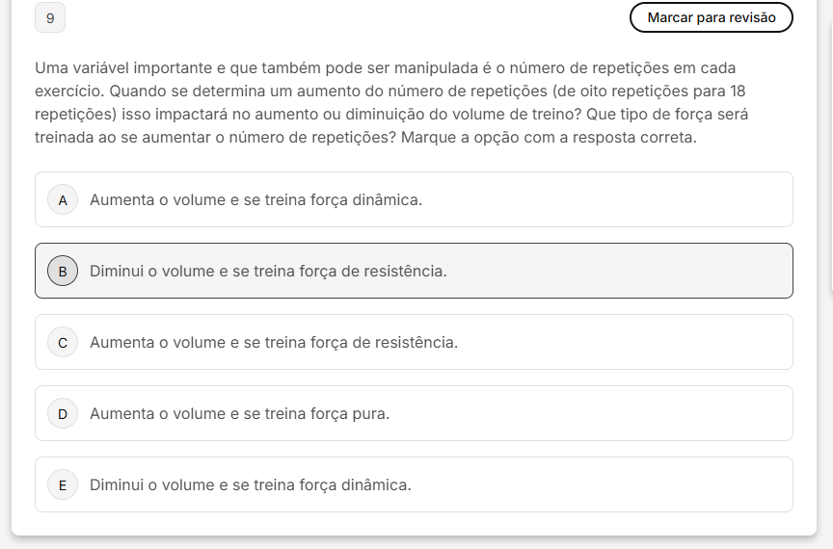Click Marcar para revisão button
The height and width of the screenshot is (549, 833).
click(x=711, y=17)
